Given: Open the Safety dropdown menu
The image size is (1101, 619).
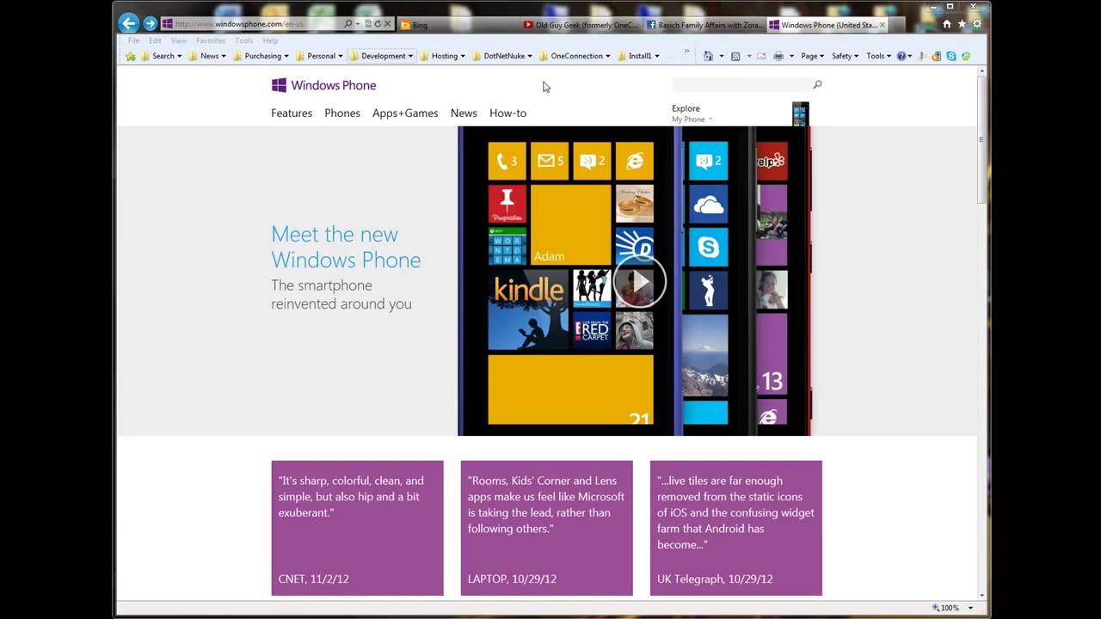Looking at the screenshot, I should coord(845,56).
